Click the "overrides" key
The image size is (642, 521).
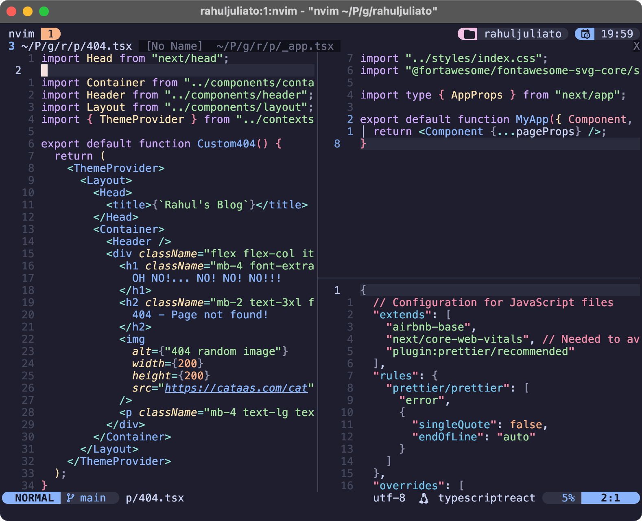click(409, 486)
